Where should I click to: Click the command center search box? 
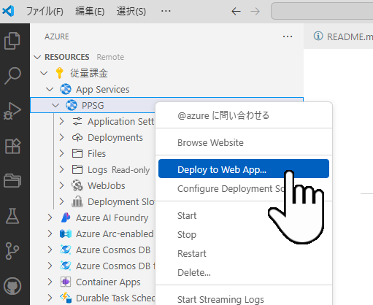(x=322, y=11)
